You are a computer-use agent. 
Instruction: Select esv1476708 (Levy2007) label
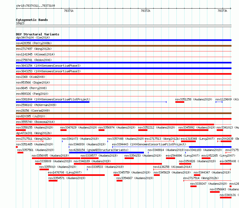[x=65, y=172]
